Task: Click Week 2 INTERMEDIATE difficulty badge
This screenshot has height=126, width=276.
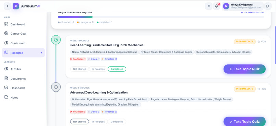Action: (245, 89)
